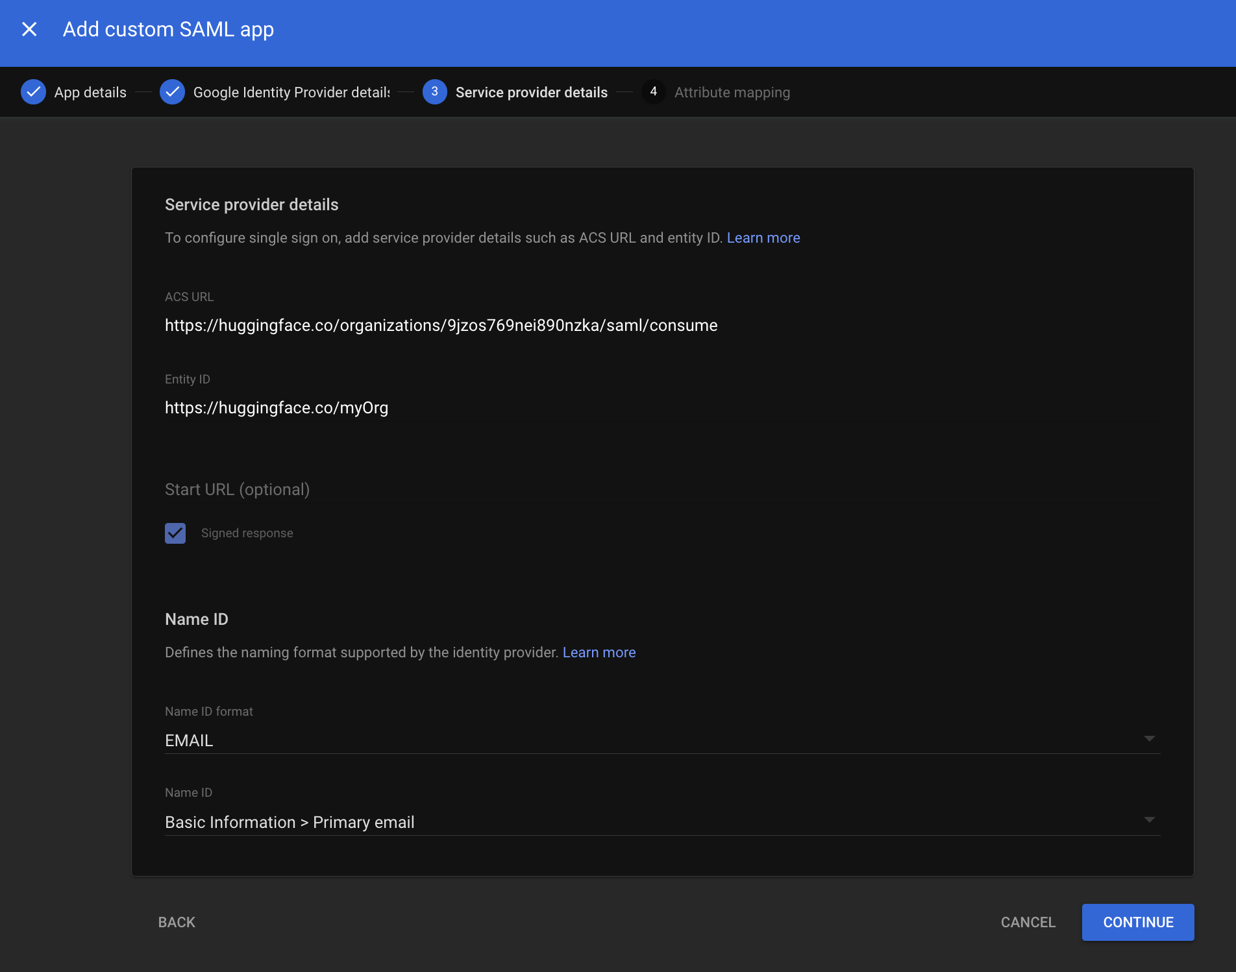Go BACK to the previous step
The image size is (1236, 972).
(x=177, y=922)
